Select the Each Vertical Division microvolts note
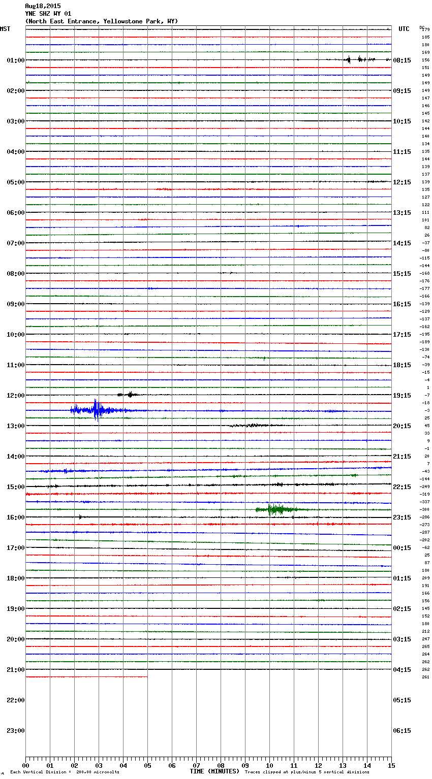 [x=65, y=772]
